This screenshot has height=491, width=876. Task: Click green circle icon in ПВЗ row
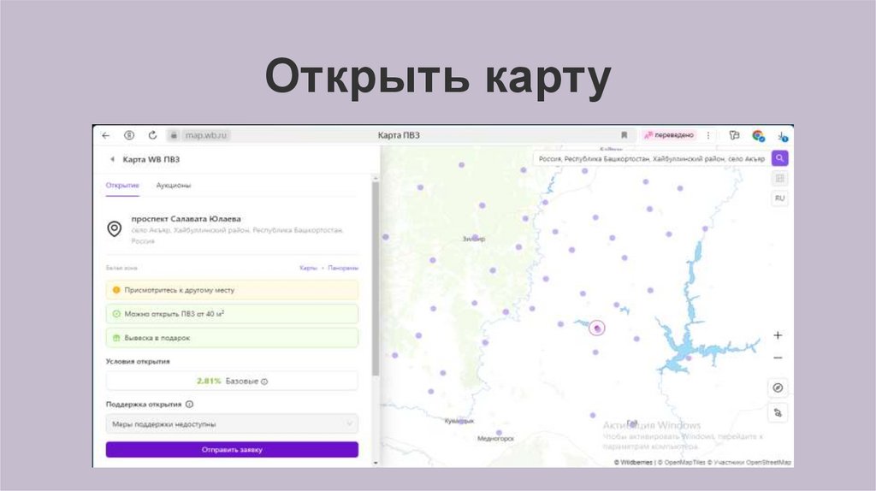point(116,314)
